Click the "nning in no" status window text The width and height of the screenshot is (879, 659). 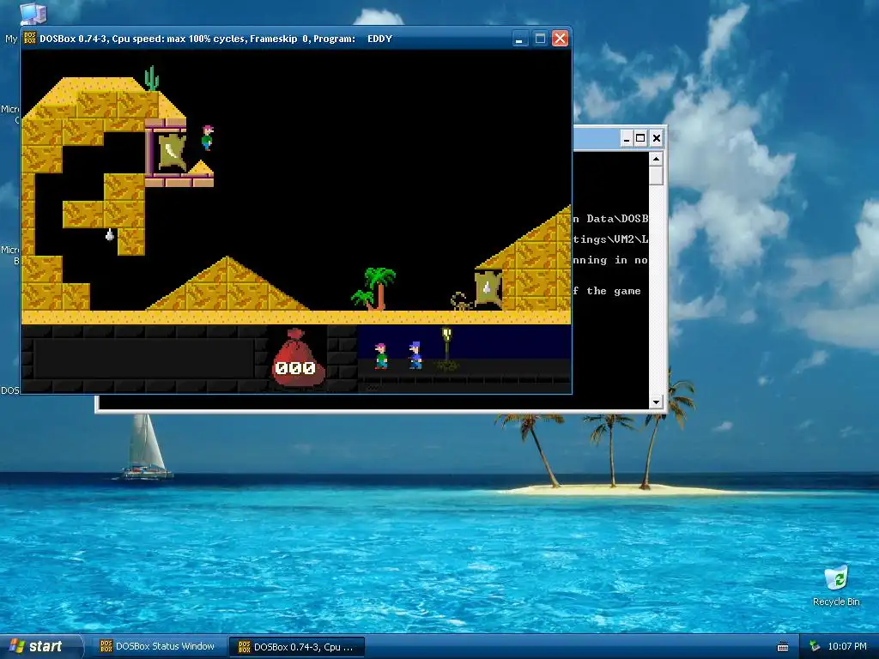[610, 260]
